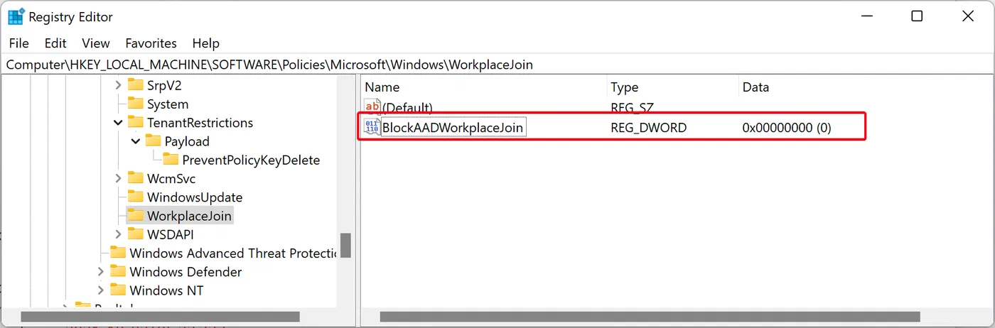The height and width of the screenshot is (328, 995).
Task: Expand the Windows Defender key
Action: pyautogui.click(x=100, y=272)
